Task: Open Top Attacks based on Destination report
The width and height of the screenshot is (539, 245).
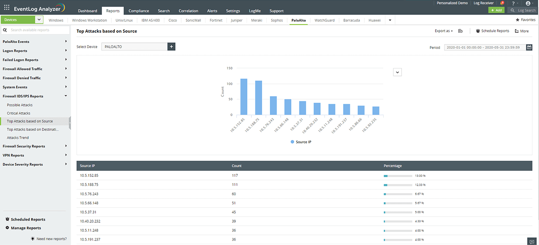Action: point(33,129)
